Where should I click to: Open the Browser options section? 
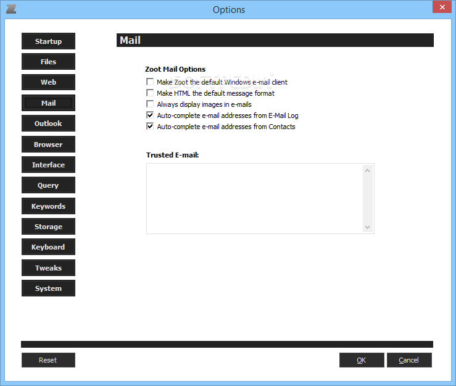tap(48, 144)
